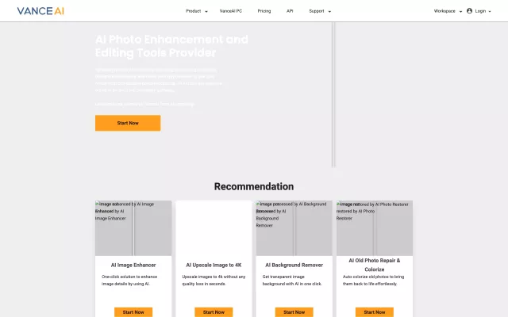Screen dimensions: 508x317
Task: Click the AI Upscale Image to 4K heading
Action: point(214,265)
